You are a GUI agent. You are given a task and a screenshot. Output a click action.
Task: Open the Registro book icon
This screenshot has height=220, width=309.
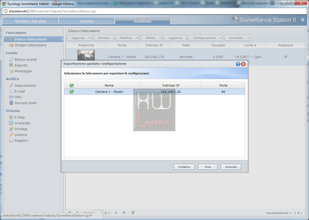pos(12,140)
